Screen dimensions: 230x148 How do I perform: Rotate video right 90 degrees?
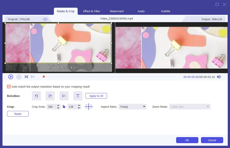pos(50,96)
